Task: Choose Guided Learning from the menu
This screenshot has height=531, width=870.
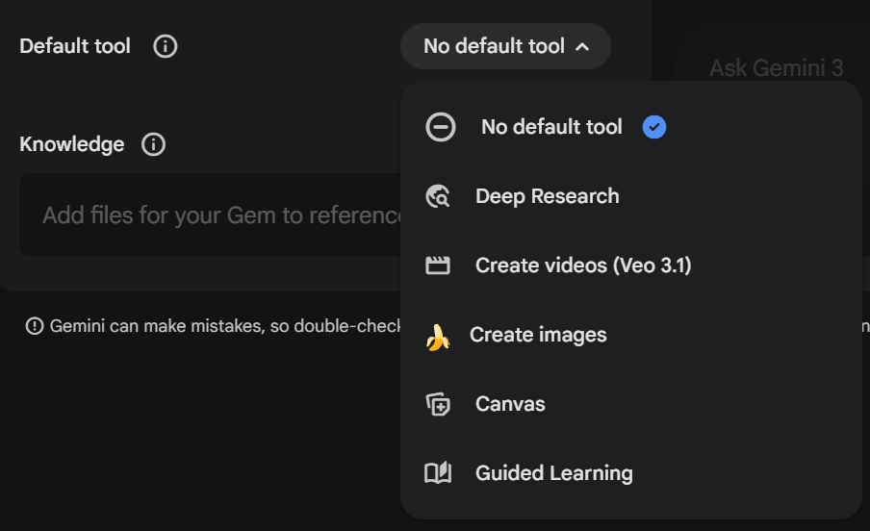Action: 553,473
